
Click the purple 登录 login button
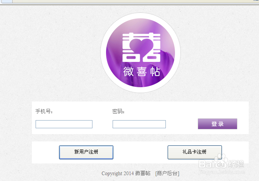pos(218,124)
